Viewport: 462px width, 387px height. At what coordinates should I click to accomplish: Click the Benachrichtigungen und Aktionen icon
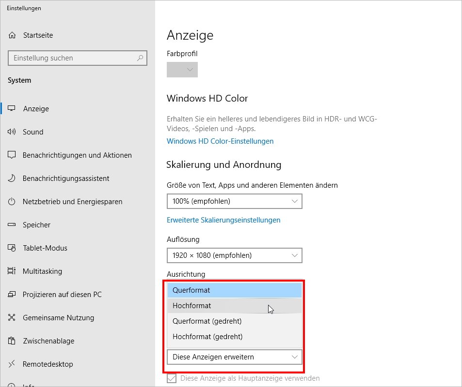click(12, 155)
